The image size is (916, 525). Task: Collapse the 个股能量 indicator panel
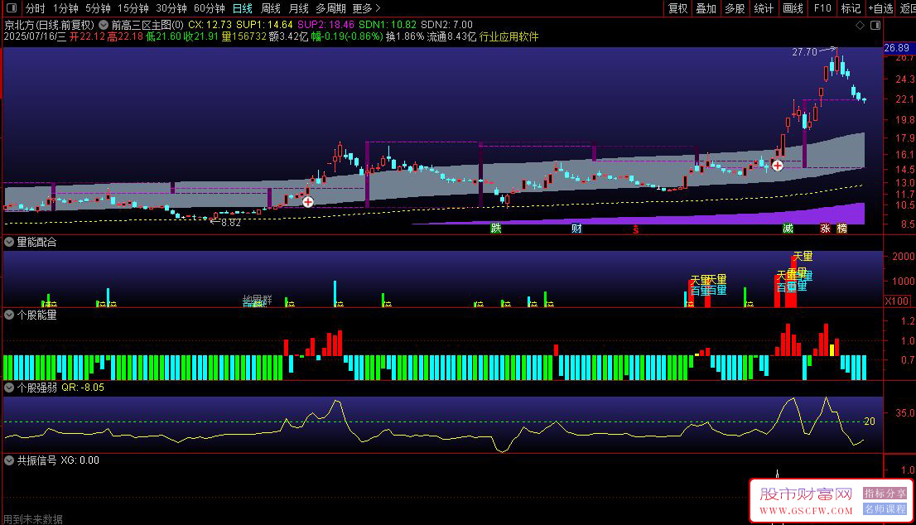(x=9, y=315)
